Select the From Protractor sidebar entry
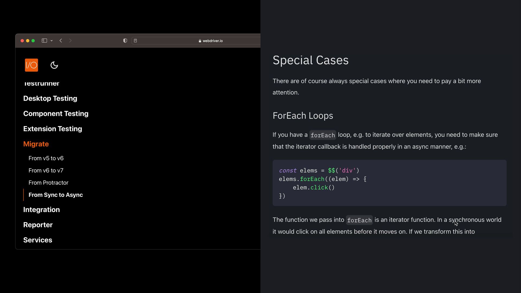The width and height of the screenshot is (521, 293). pos(48,183)
